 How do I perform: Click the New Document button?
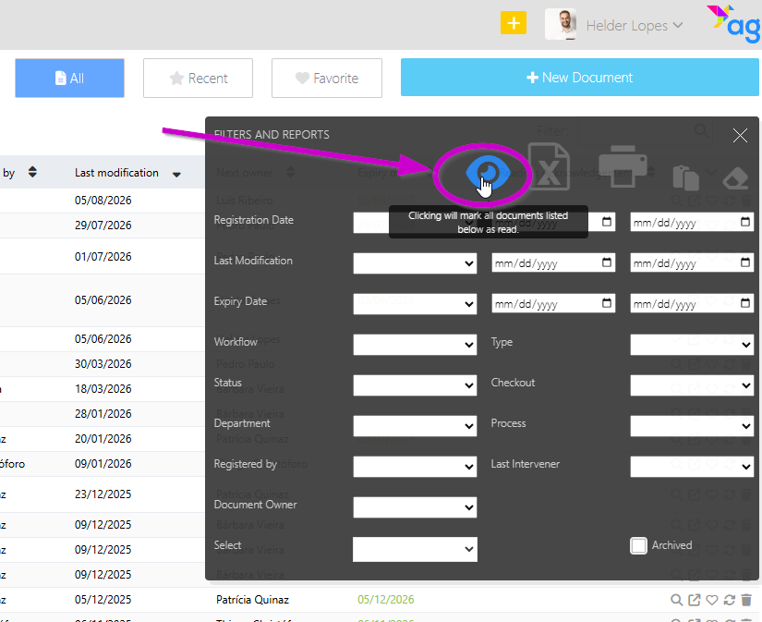579,78
